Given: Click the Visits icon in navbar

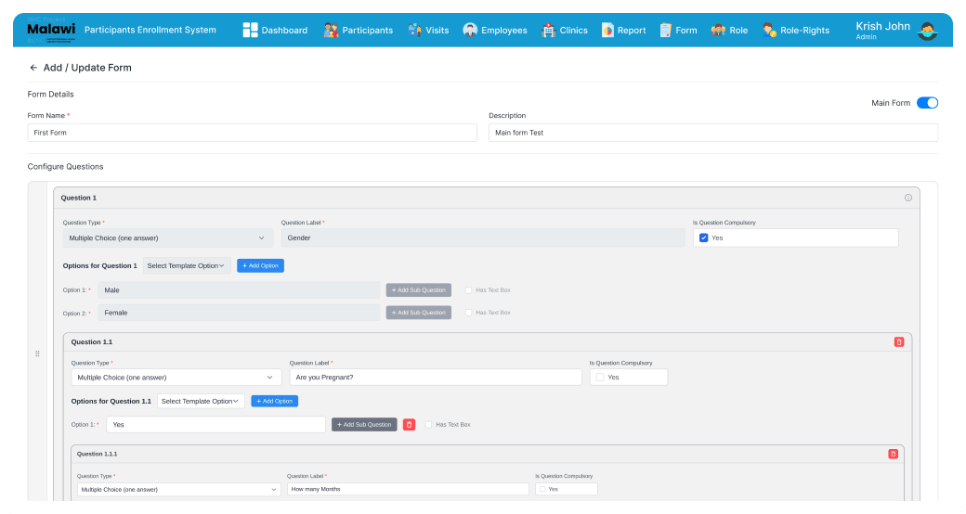Looking at the screenshot, I should pyautogui.click(x=414, y=30).
